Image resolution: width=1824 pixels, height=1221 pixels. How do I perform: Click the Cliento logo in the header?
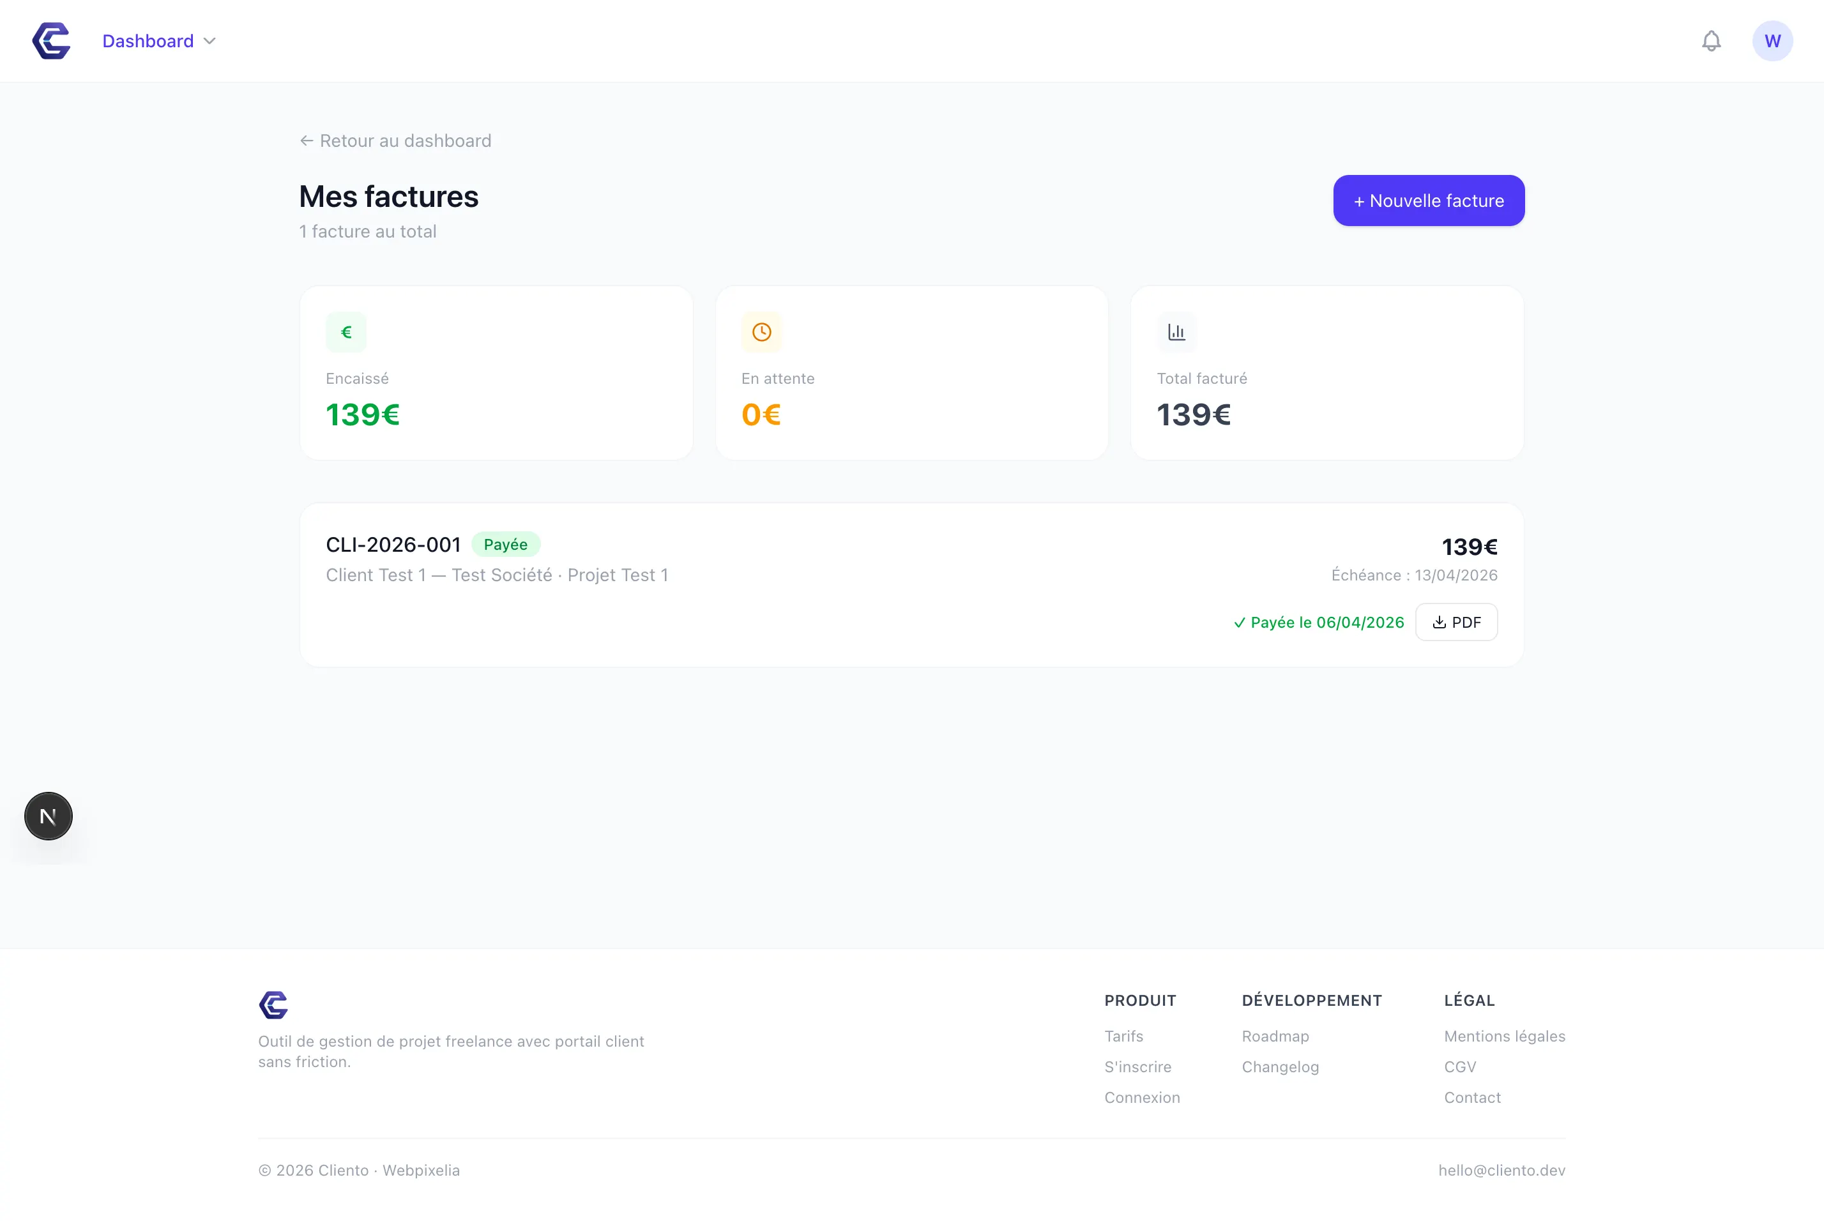[50, 40]
